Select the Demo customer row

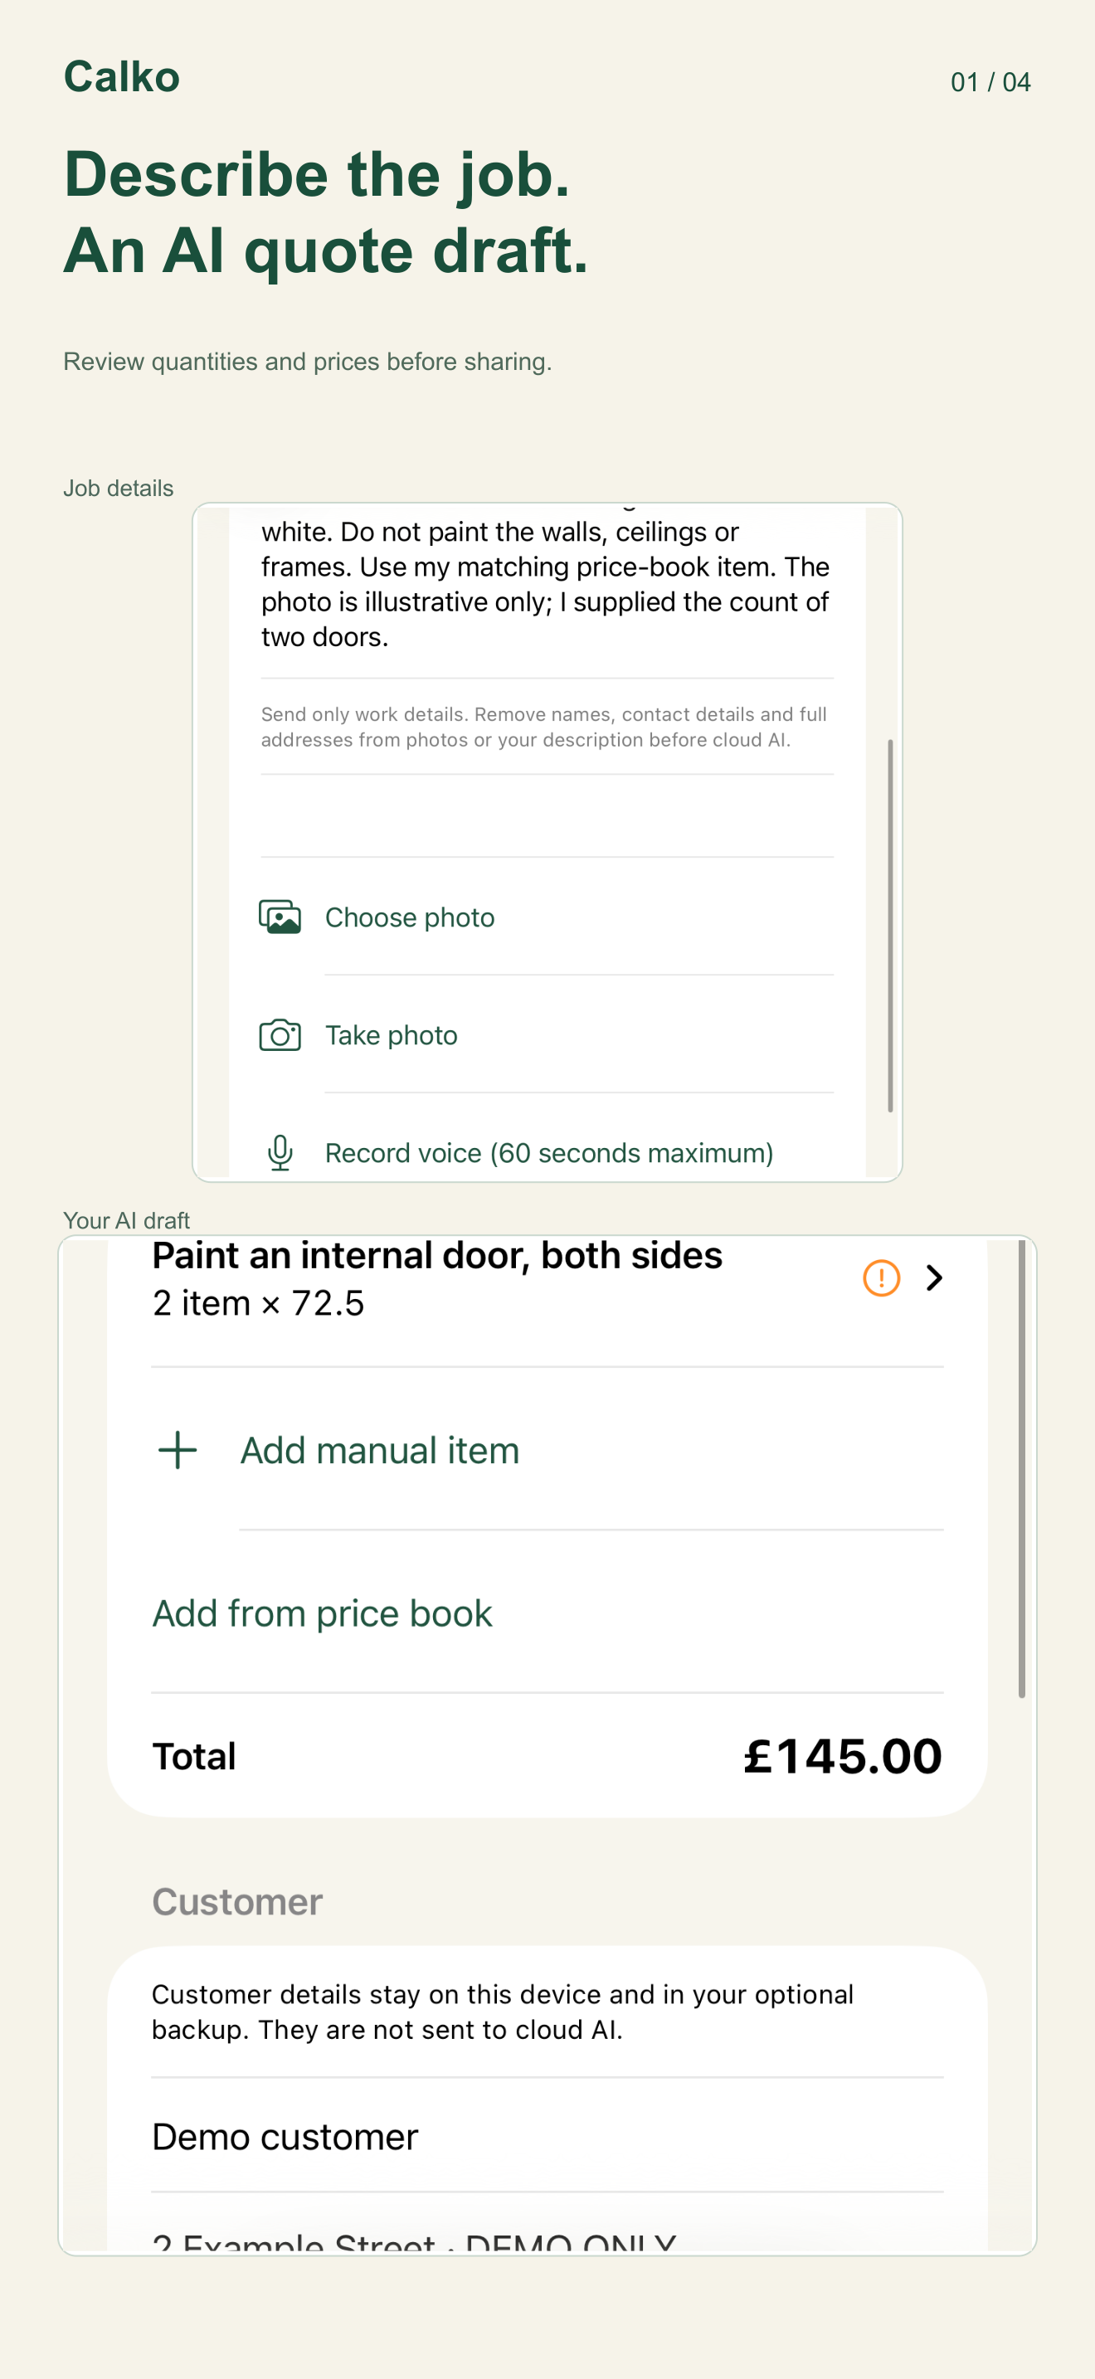[x=547, y=2136]
